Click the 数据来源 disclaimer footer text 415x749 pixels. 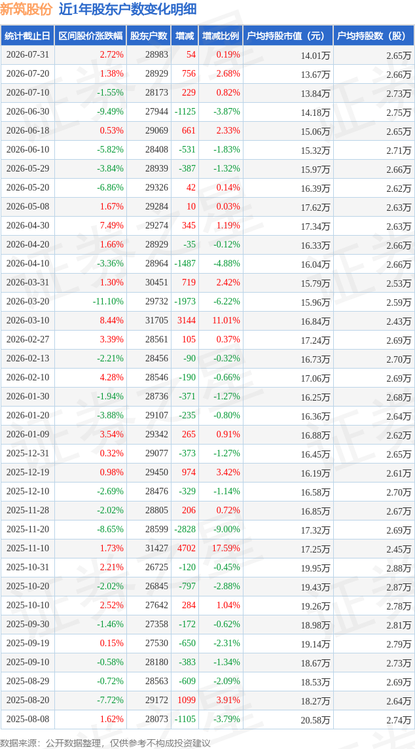[x=105, y=742]
